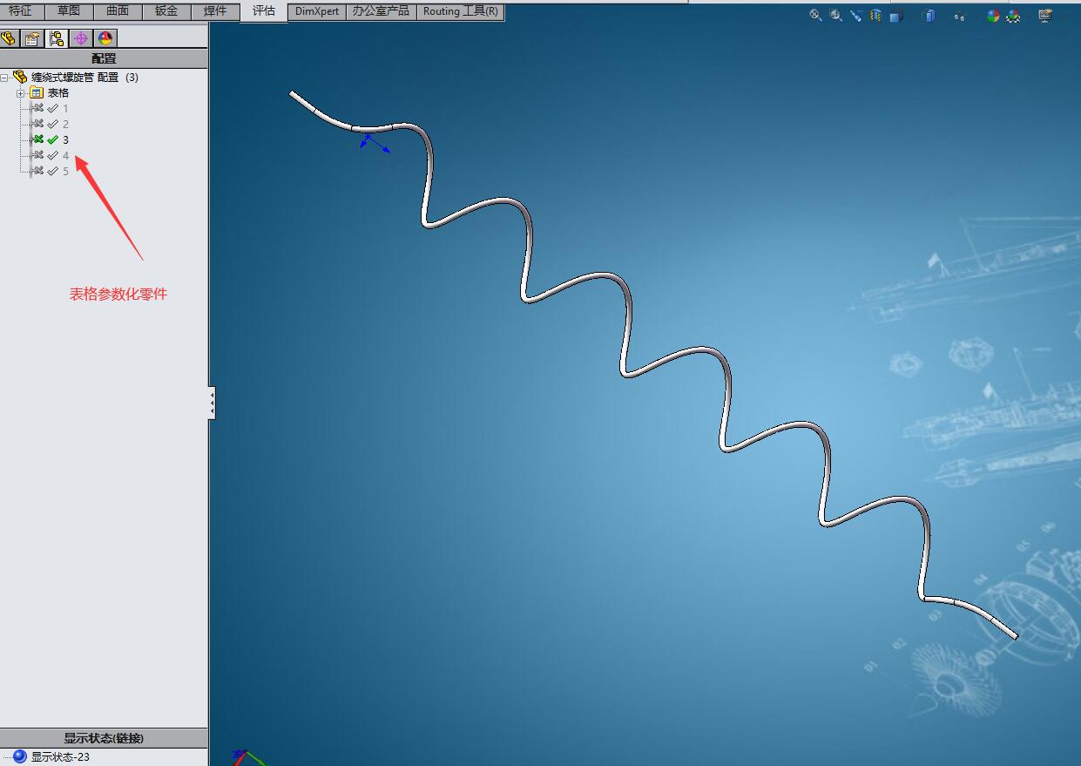1081x766 pixels.
Task: Select configuration 1 in the tree
Action: (65, 108)
